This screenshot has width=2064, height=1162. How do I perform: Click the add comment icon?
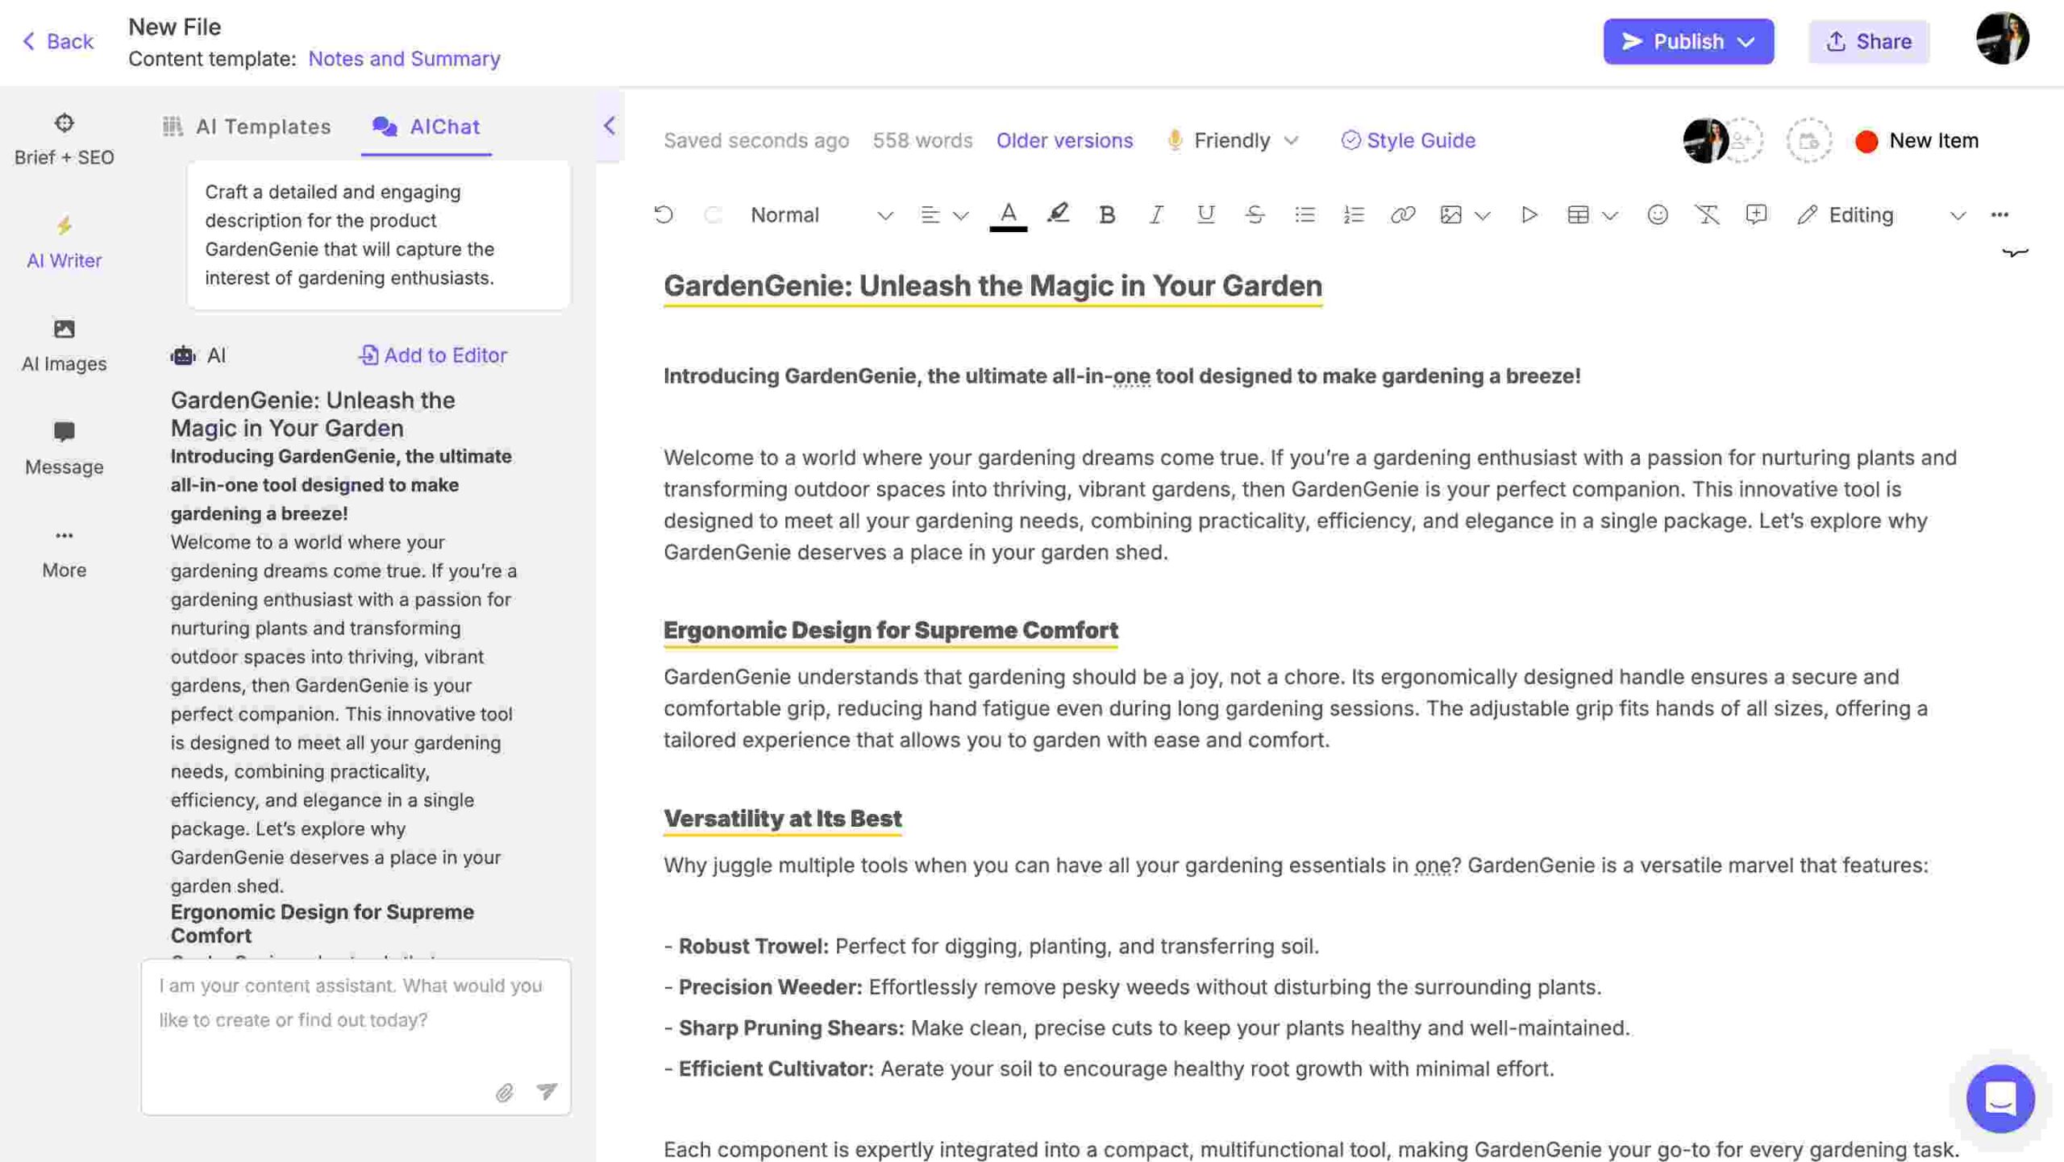click(1756, 214)
